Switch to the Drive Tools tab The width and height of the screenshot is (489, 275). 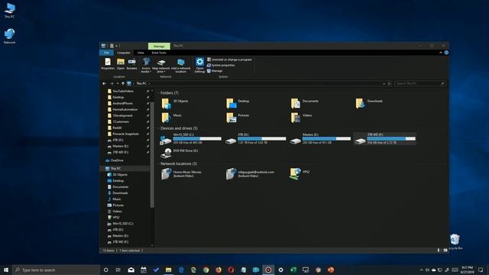pos(159,53)
